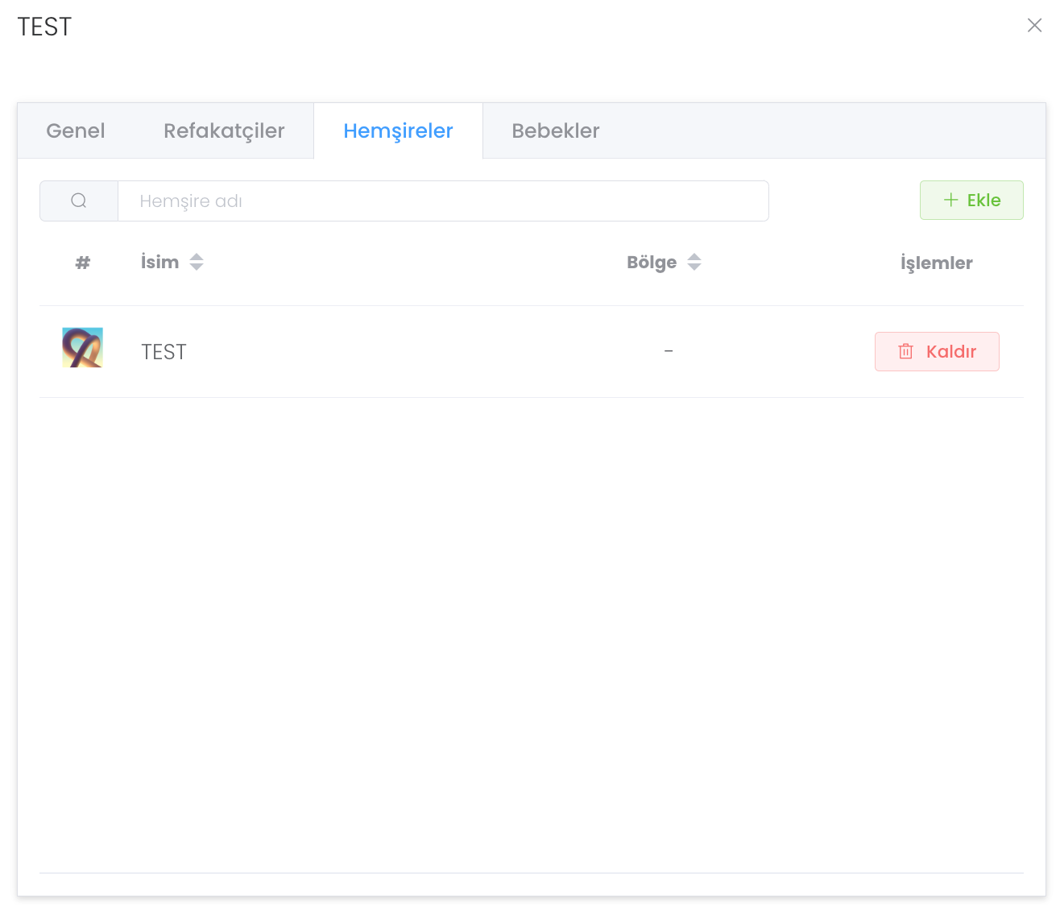Sort Bölge descending with down arrow
The height and width of the screenshot is (915, 1060).
coord(694,267)
